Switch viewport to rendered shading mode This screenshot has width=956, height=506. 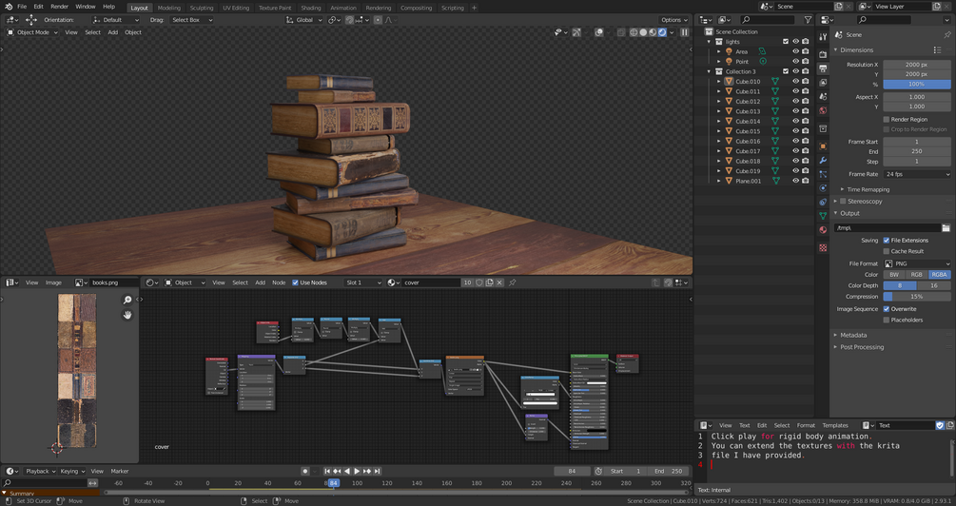point(662,32)
